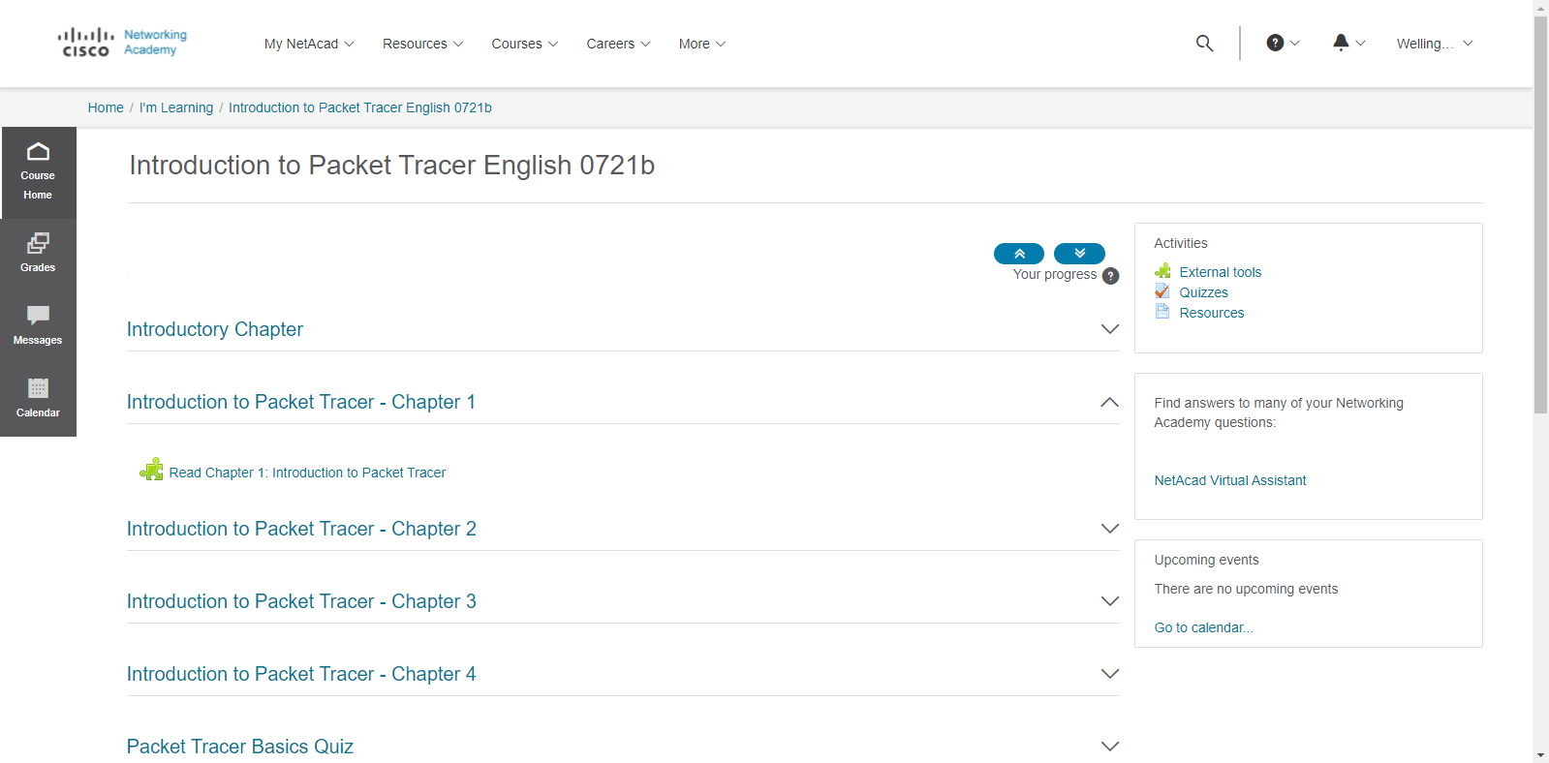Click the scrollbar up arrow

click(1540, 8)
